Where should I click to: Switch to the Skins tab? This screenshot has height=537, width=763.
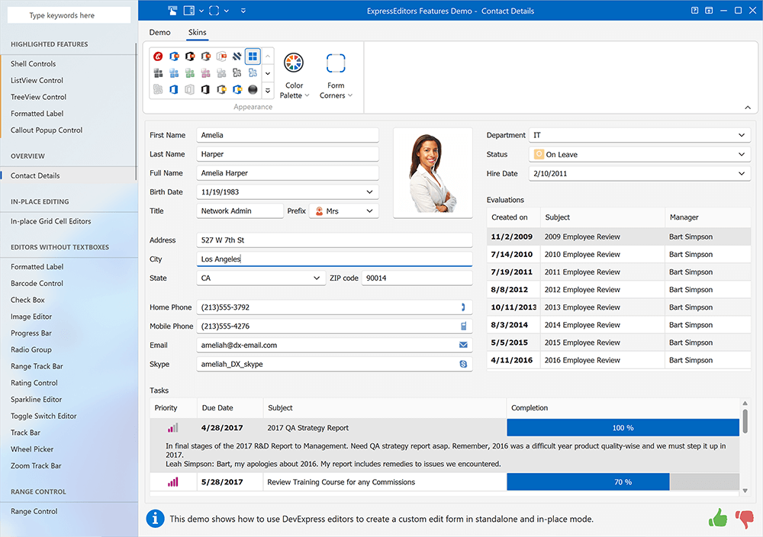197,32
